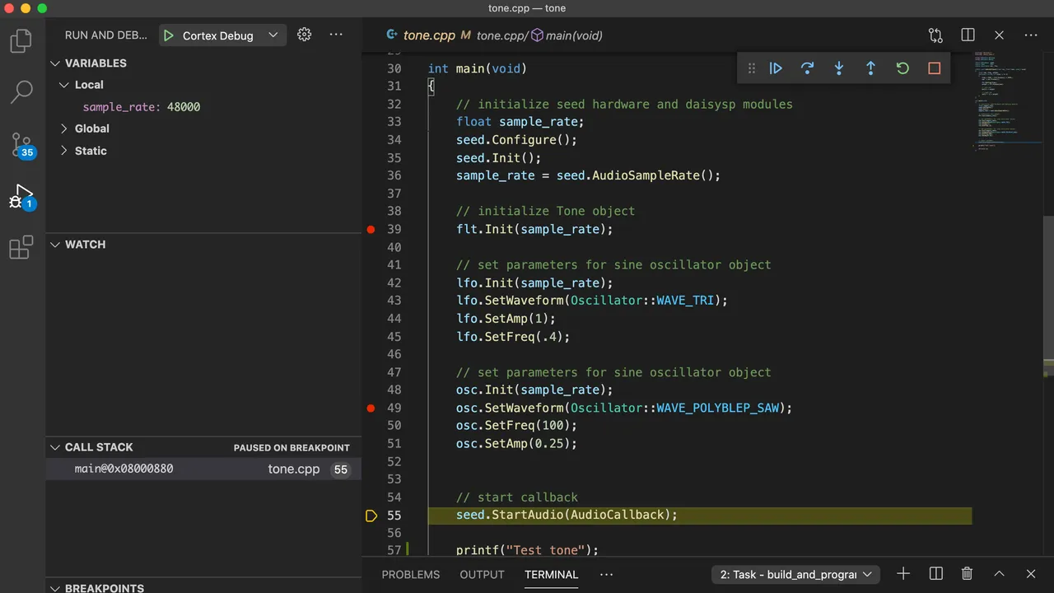Kill the terminal with trash icon
Image resolution: width=1054 pixels, height=593 pixels.
pyautogui.click(x=968, y=574)
